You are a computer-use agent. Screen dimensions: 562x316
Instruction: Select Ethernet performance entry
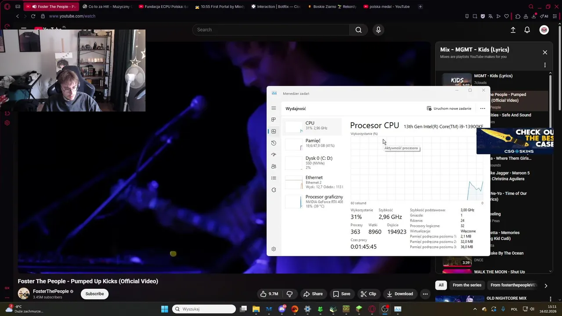(313, 182)
